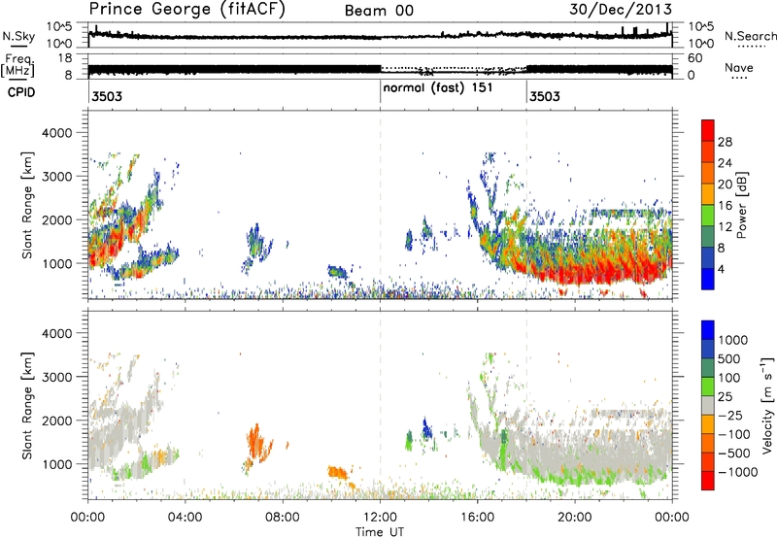Click the "Nave" legend label

tap(739, 68)
